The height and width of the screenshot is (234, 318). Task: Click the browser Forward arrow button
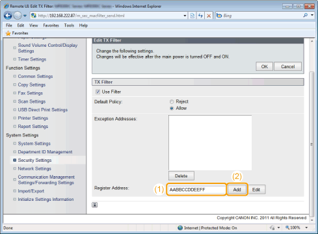(18, 16)
